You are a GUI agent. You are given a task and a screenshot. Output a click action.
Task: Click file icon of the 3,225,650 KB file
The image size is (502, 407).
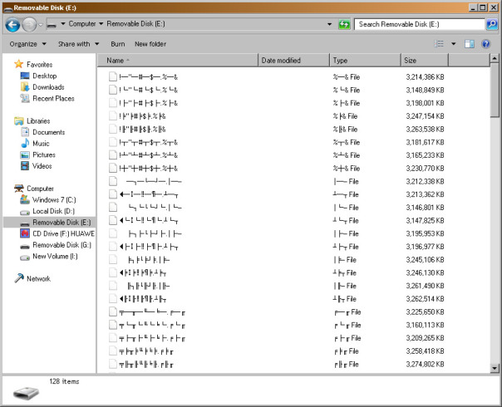pos(113,311)
